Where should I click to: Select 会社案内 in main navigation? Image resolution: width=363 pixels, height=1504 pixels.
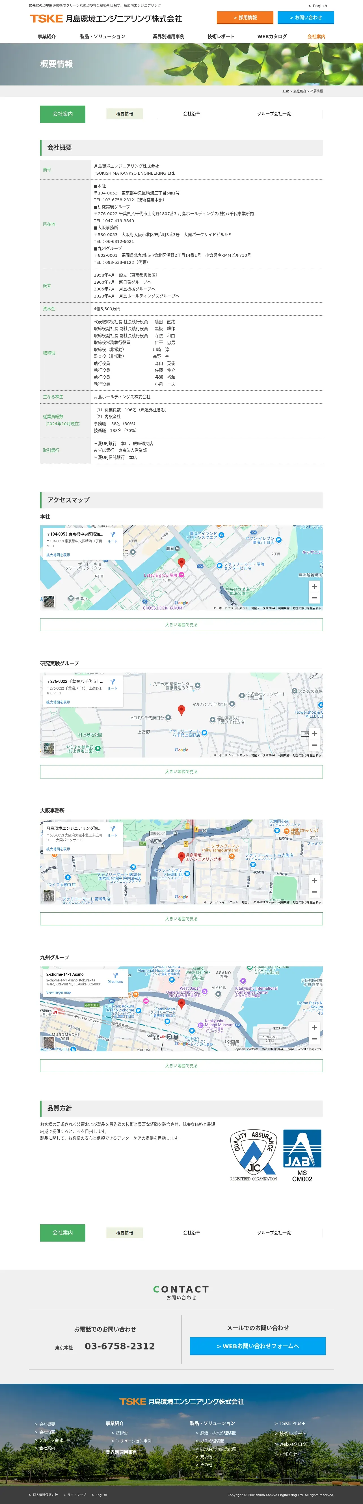pos(316,36)
